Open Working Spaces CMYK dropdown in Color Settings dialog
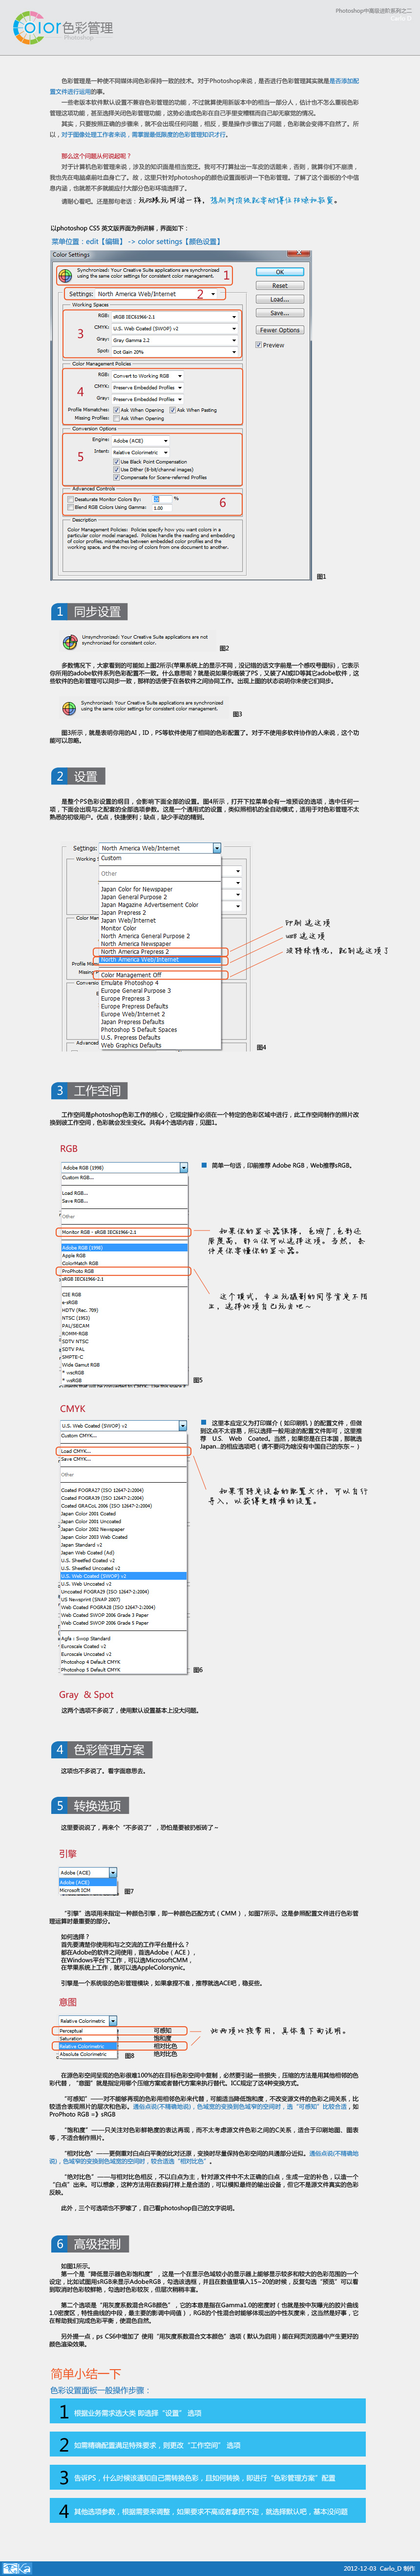The height and width of the screenshot is (2576, 420). pos(174,328)
